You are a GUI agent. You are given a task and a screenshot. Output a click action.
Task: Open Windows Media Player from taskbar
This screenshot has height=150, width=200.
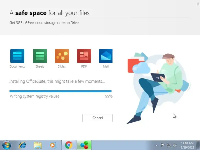[x=53, y=145]
